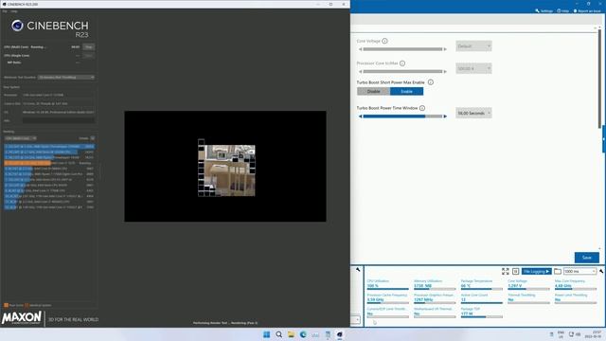The width and height of the screenshot is (606, 341).
Task: Click Start for CPU Single Core test
Action: tap(89, 56)
